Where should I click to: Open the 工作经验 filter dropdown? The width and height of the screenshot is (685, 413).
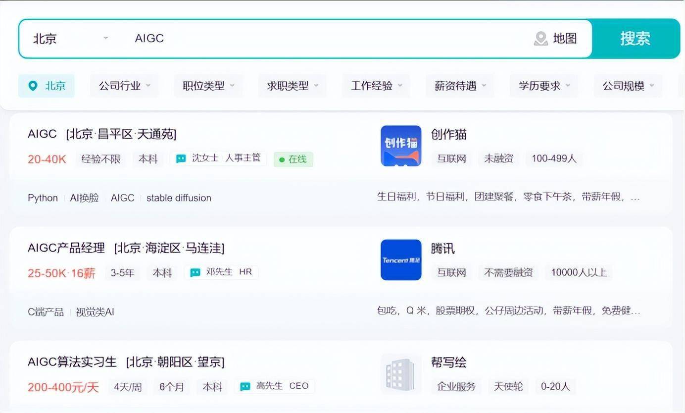click(x=377, y=86)
